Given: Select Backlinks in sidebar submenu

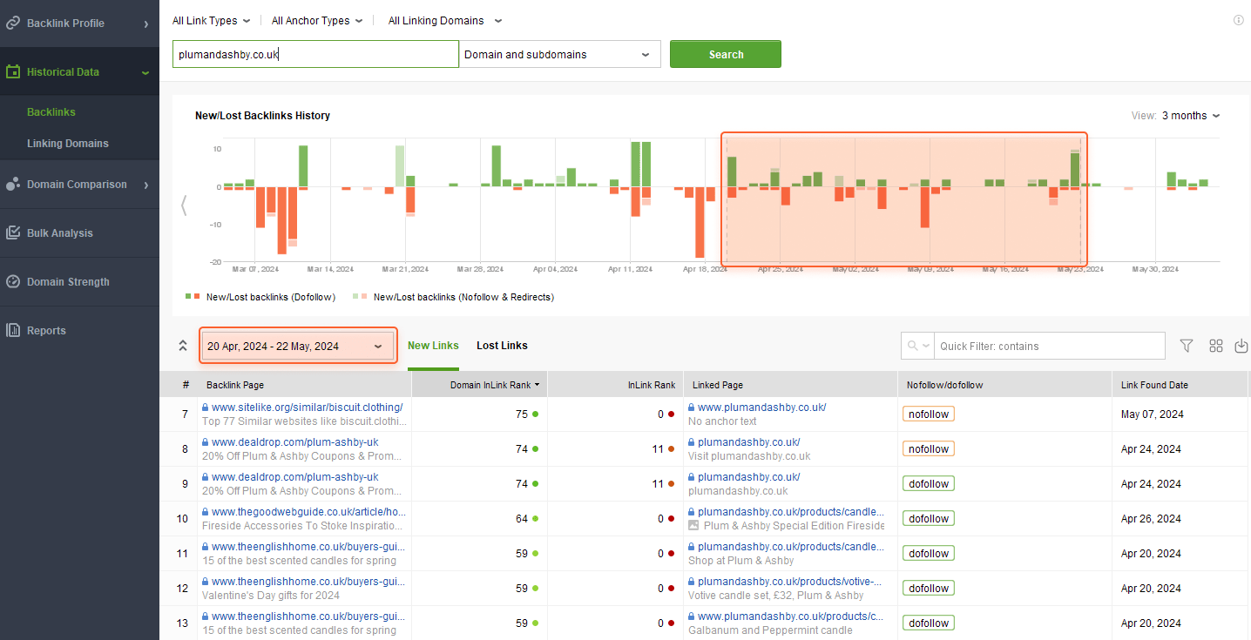Looking at the screenshot, I should 51,112.
